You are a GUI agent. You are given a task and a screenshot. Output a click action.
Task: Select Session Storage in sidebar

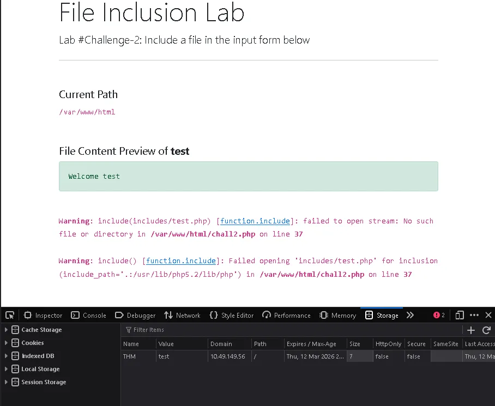(44, 382)
